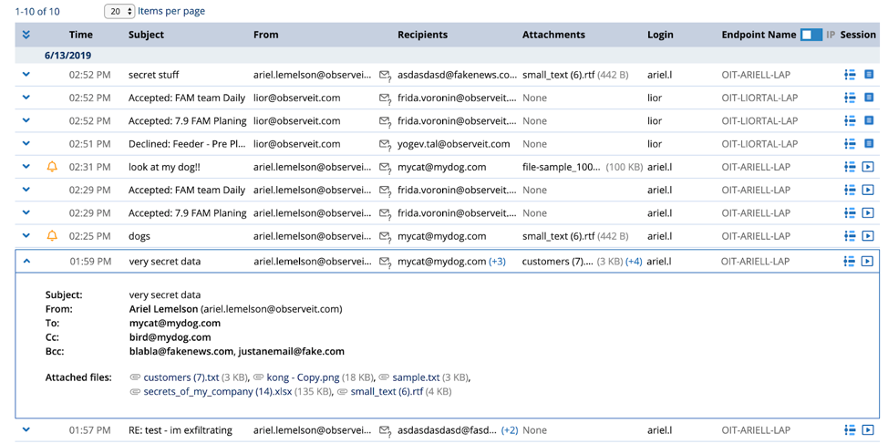Viewport: 888px width, 444px height.
Task: Open activity list icon for 'dogs' row
Action: [x=850, y=235]
